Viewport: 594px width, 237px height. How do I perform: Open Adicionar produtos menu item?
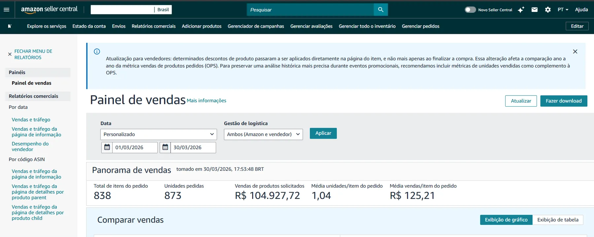point(202,26)
